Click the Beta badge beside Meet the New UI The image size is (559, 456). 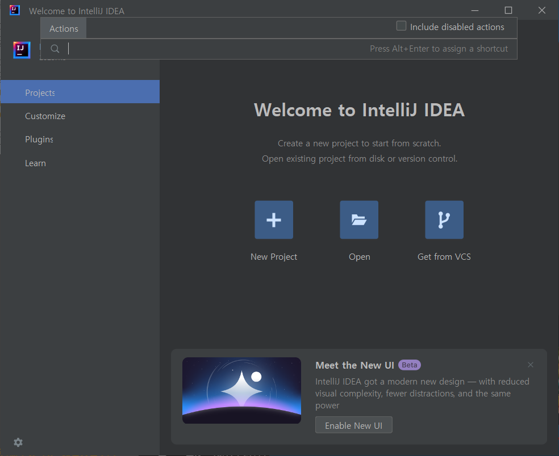[409, 365]
